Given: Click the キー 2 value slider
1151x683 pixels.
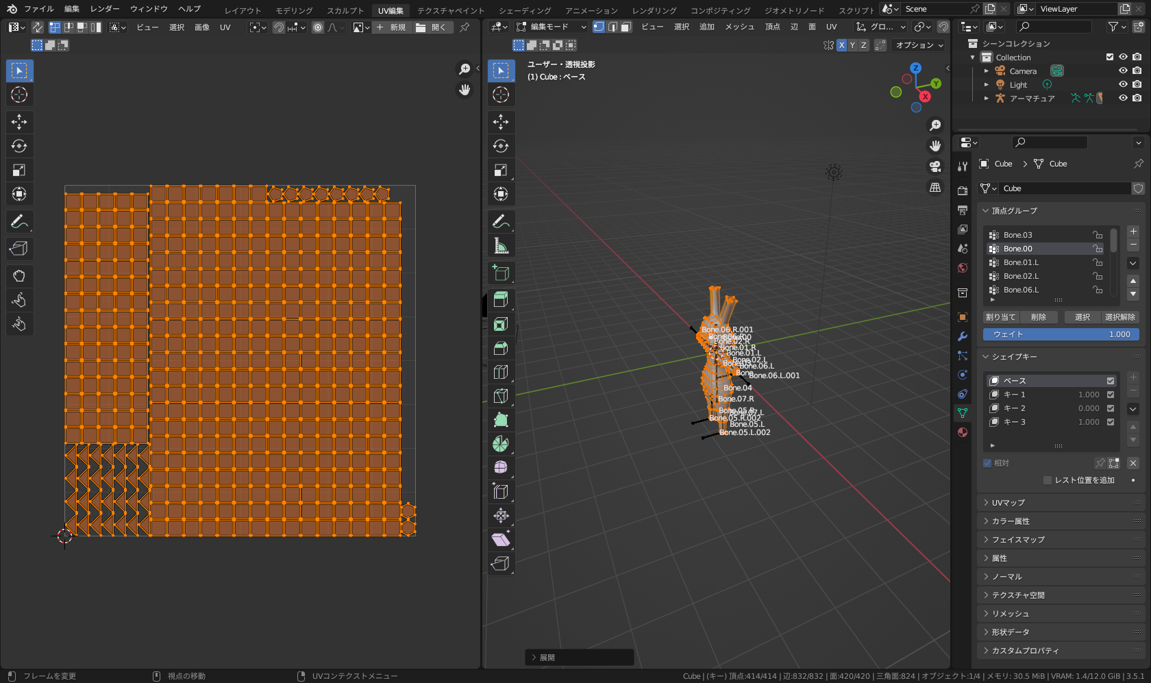Looking at the screenshot, I should click(1088, 408).
